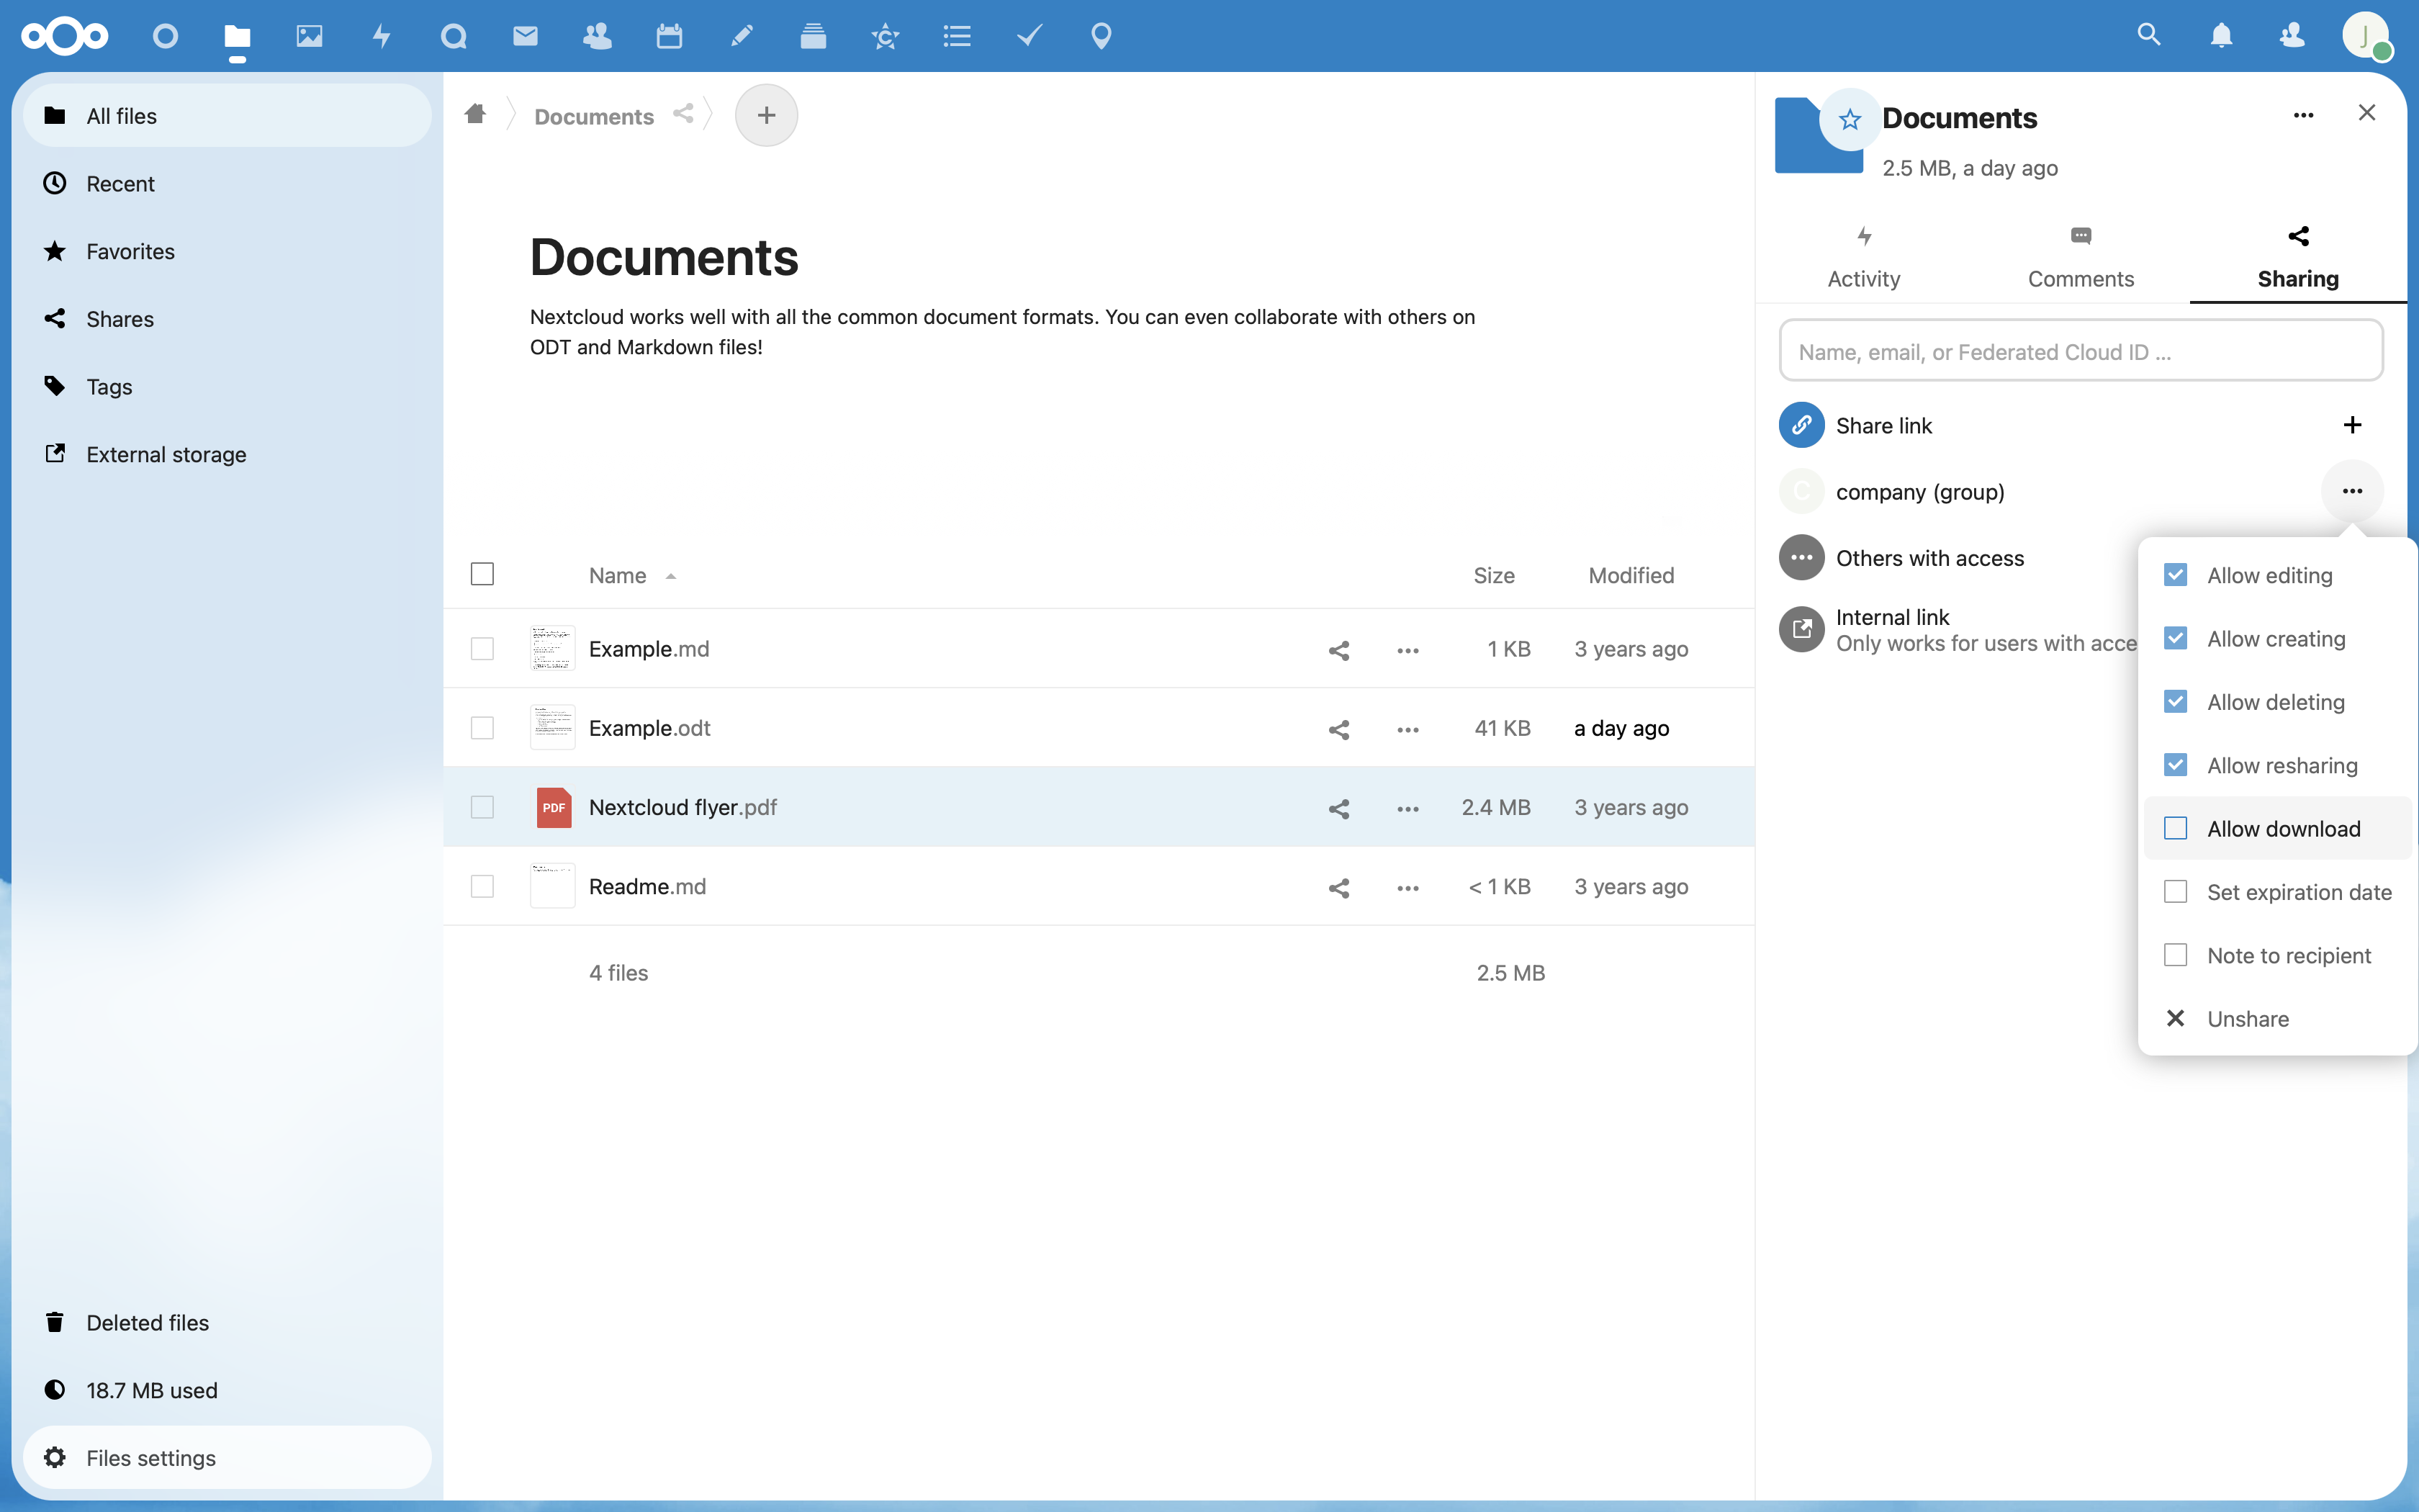Open the three-dot menu for company group share
Image resolution: width=2419 pixels, height=1512 pixels.
pos(2351,491)
